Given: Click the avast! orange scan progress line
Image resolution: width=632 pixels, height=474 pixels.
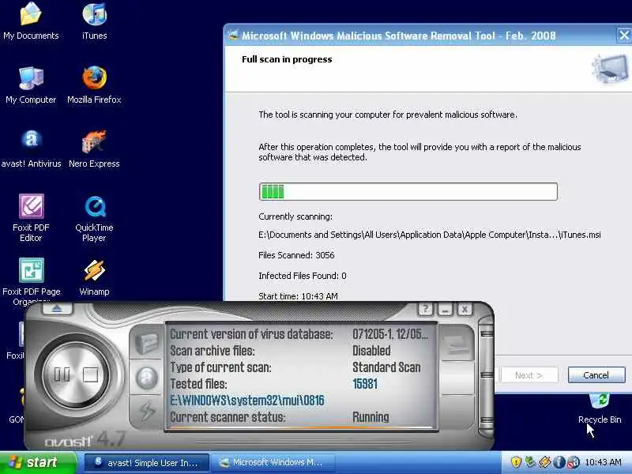Looking at the screenshot, I should click(x=300, y=427).
